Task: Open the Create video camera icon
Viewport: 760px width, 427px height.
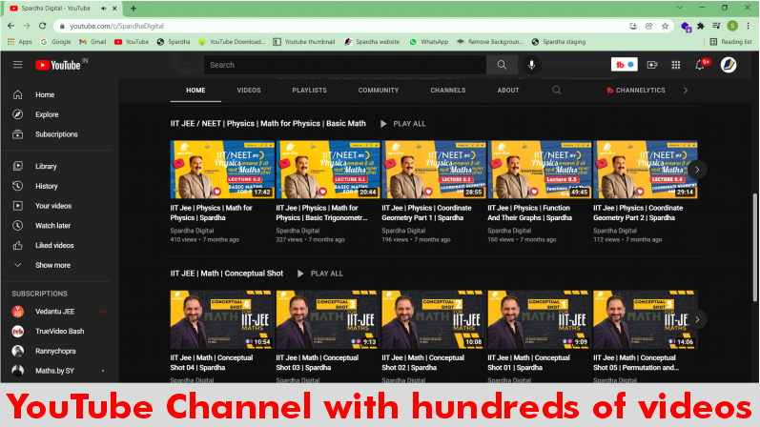Action: (x=652, y=65)
